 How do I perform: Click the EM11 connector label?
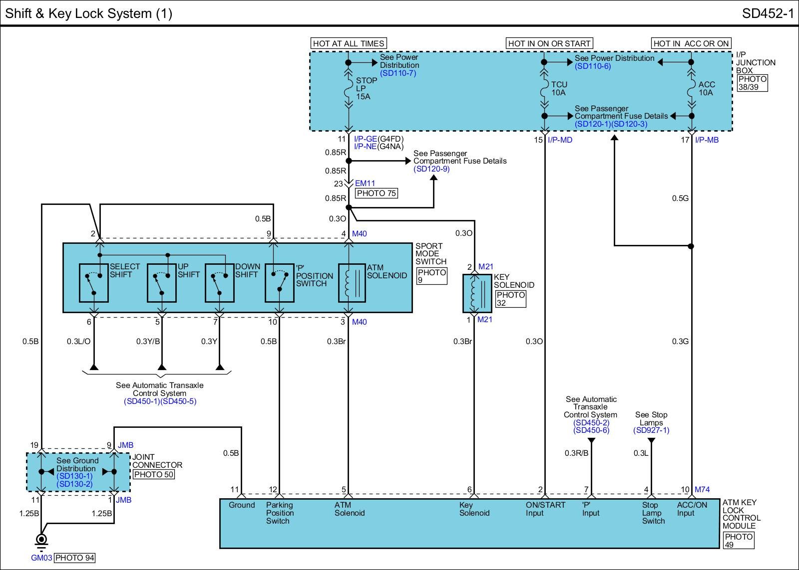(365, 184)
